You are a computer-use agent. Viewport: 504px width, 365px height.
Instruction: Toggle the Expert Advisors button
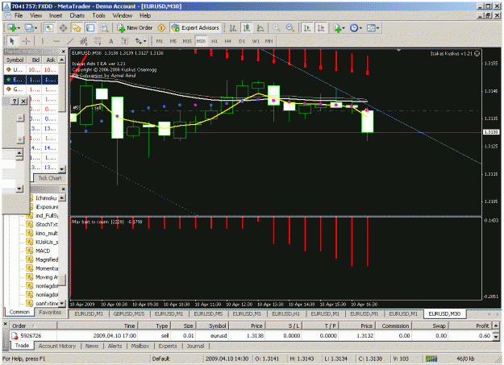point(195,28)
